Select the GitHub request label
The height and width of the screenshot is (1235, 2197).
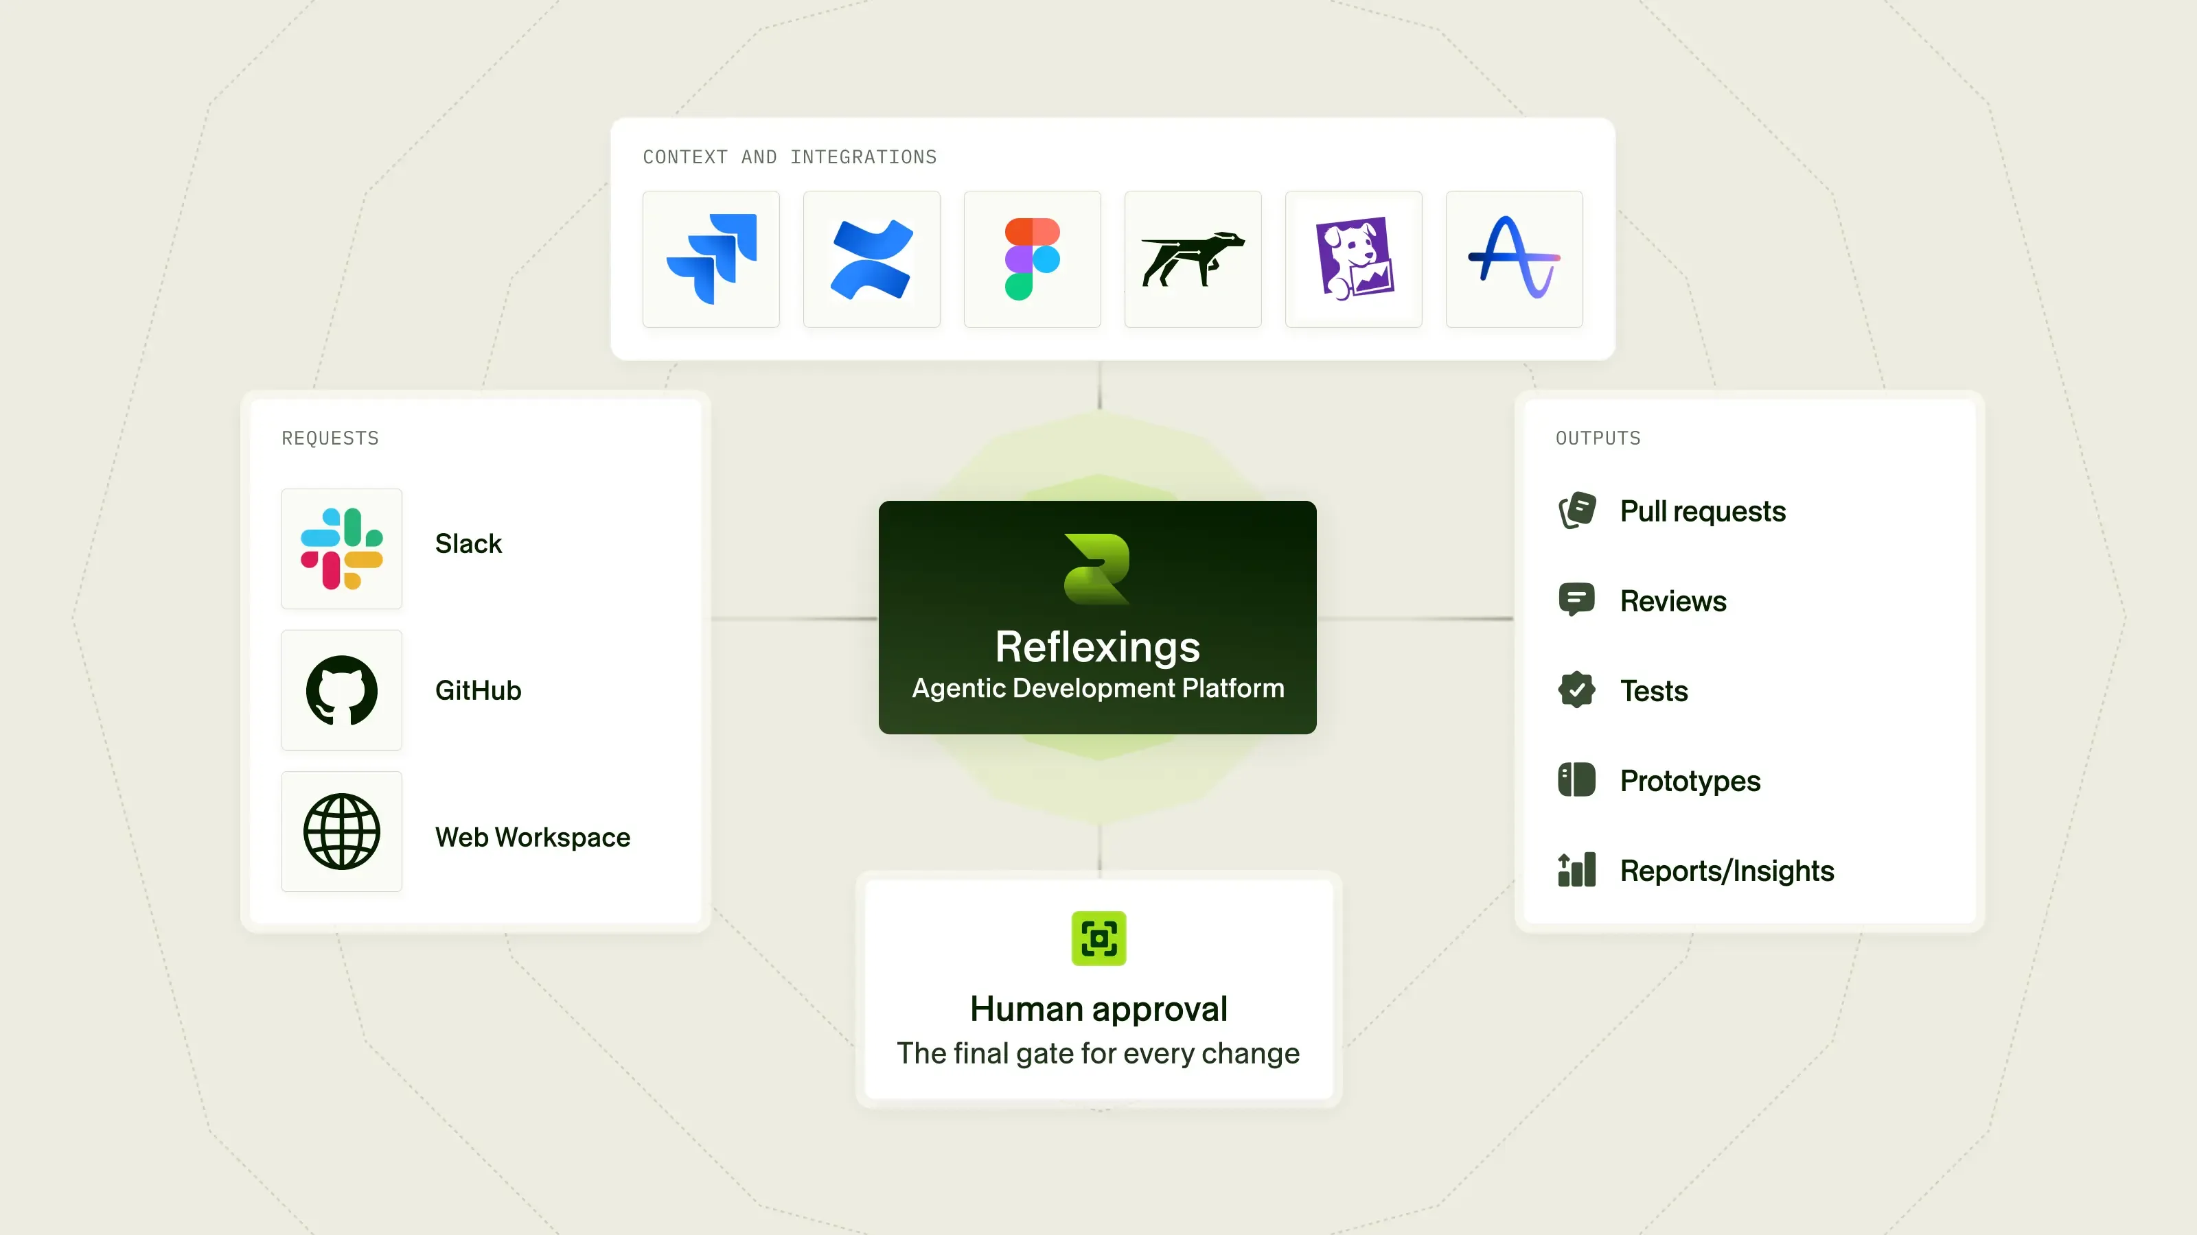tap(478, 690)
